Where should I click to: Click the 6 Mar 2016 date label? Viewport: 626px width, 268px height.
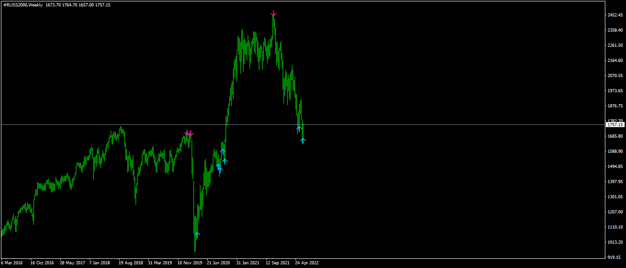click(12, 263)
